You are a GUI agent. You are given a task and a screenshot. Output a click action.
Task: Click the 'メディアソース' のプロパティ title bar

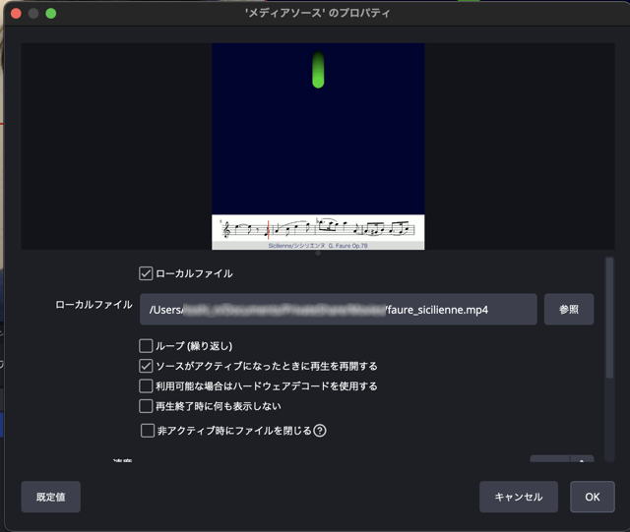[x=317, y=14]
